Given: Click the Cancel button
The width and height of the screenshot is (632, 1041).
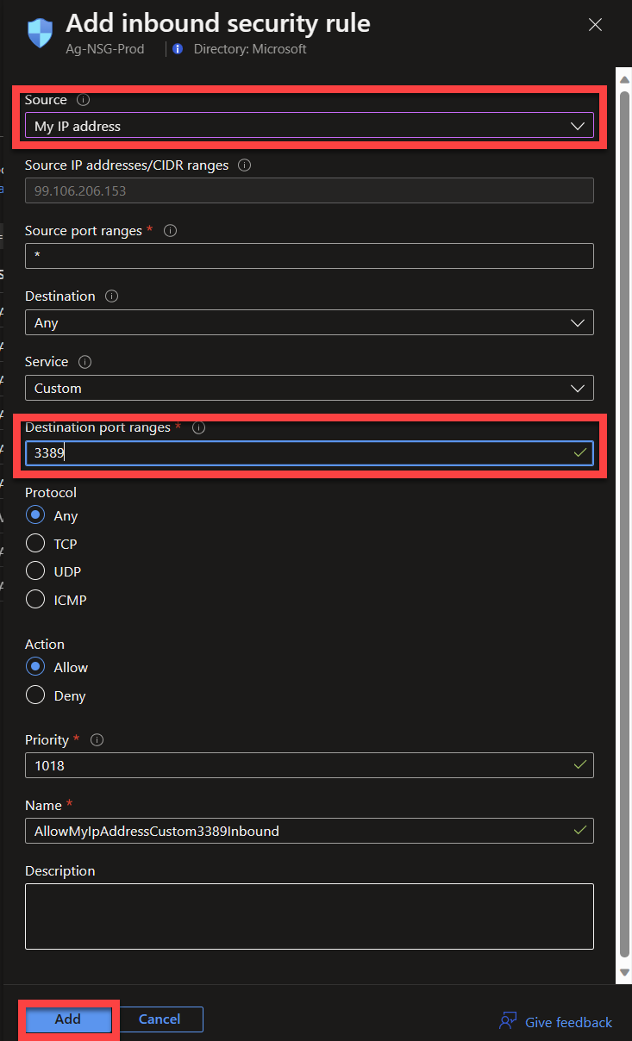Looking at the screenshot, I should pos(160,1019).
